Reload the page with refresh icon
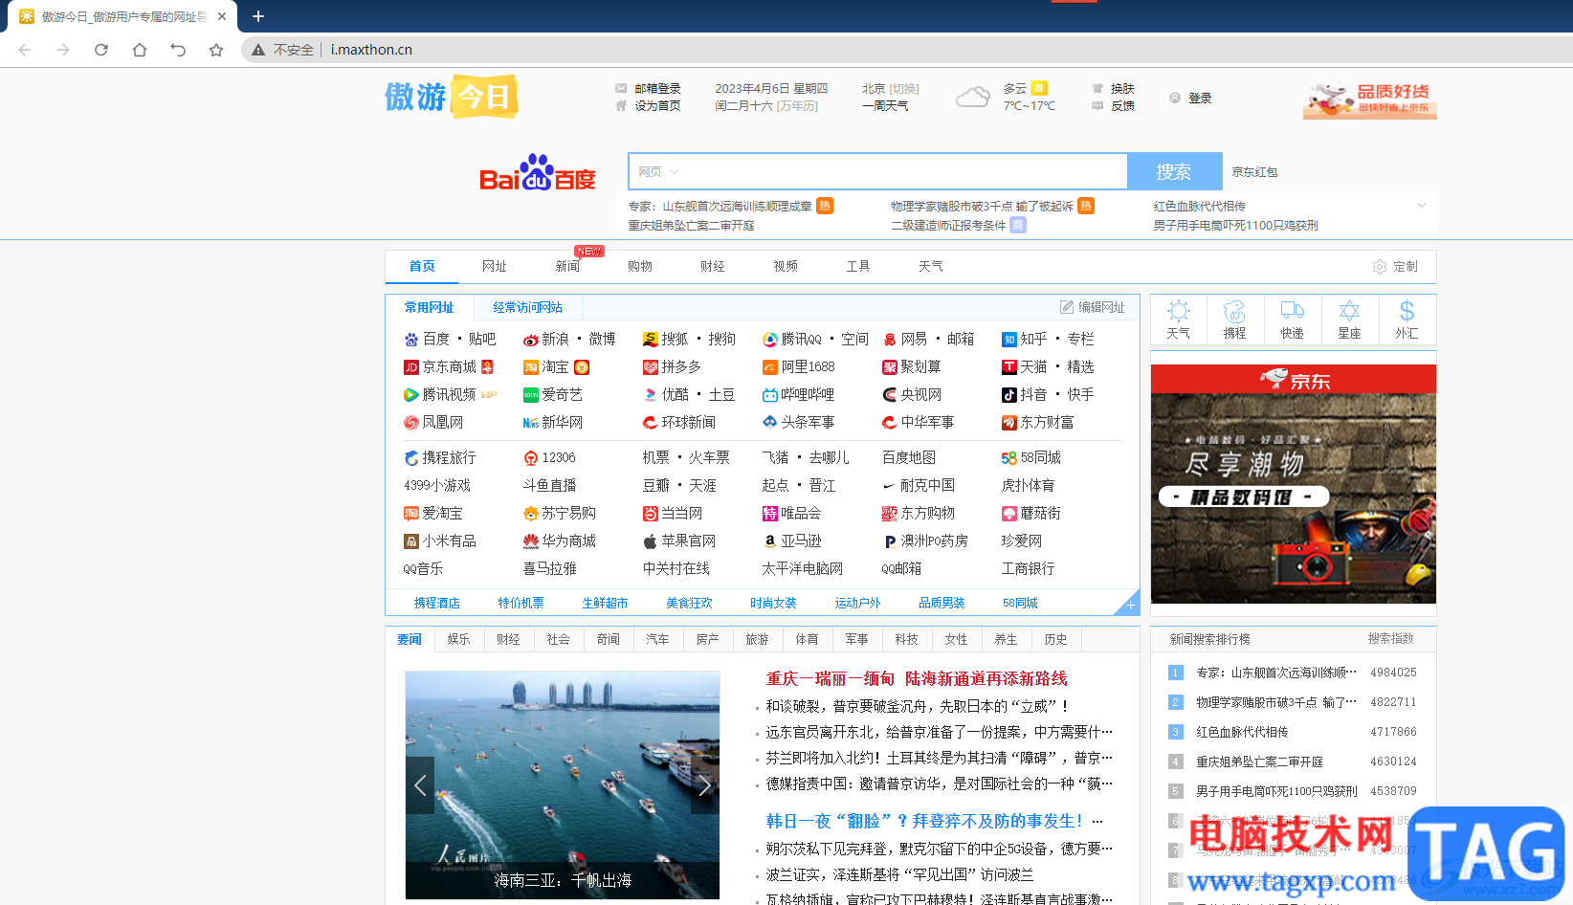1573x905 pixels. tap(101, 50)
